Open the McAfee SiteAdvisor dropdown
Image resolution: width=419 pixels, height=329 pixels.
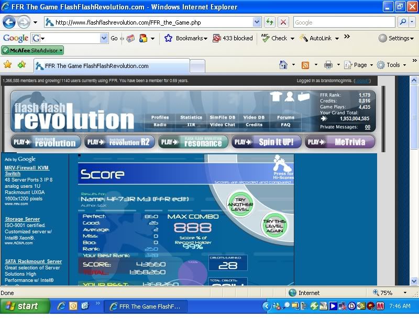[32, 51]
